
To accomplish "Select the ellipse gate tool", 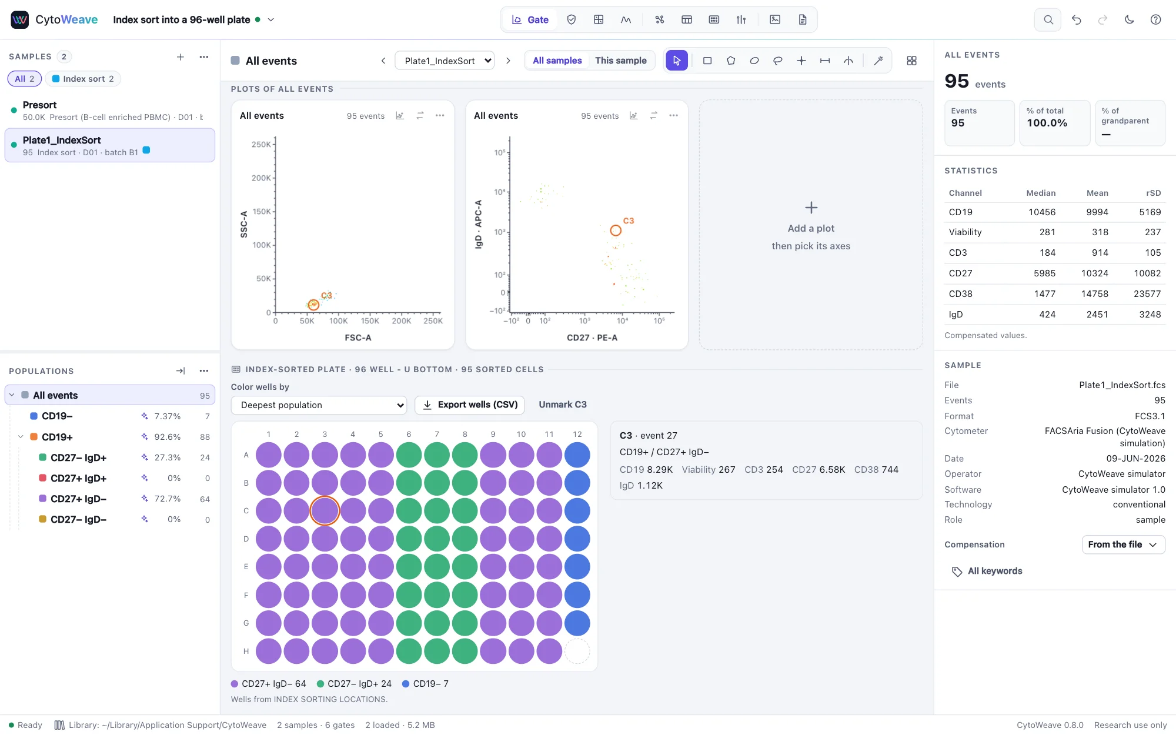I will point(754,61).
